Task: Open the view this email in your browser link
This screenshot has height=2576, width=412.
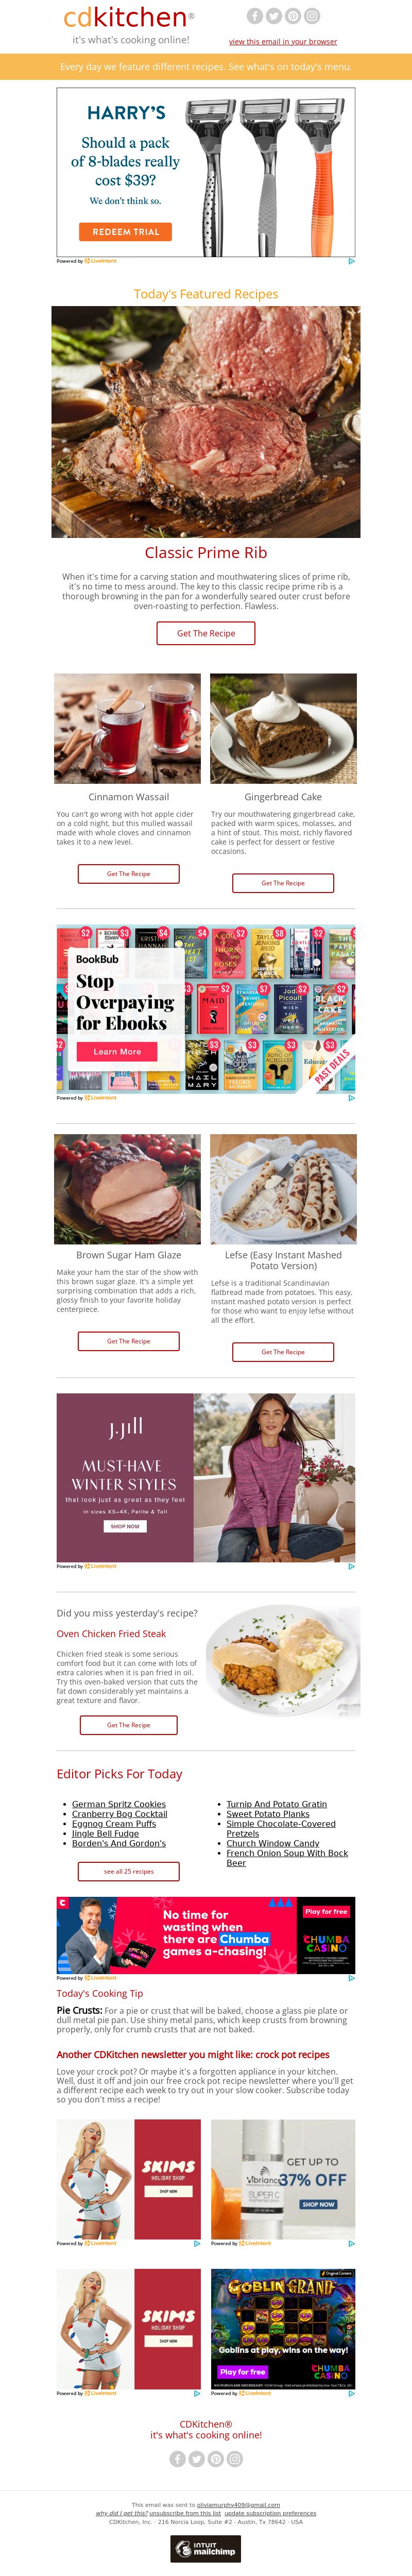Action: tap(283, 42)
